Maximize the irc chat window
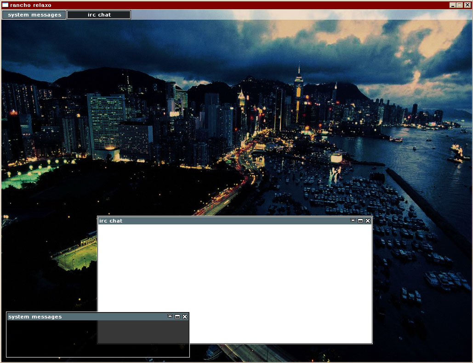Image resolution: width=473 pixels, height=363 pixels. point(360,221)
